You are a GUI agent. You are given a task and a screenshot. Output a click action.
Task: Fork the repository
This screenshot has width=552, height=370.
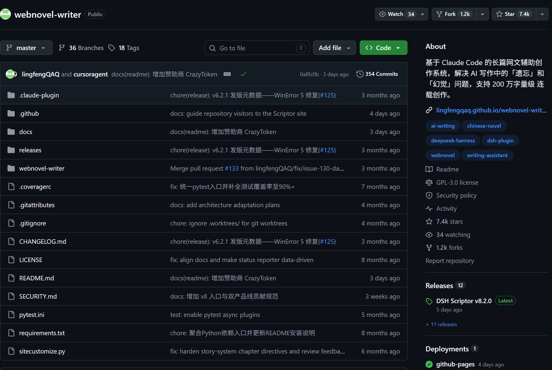454,14
